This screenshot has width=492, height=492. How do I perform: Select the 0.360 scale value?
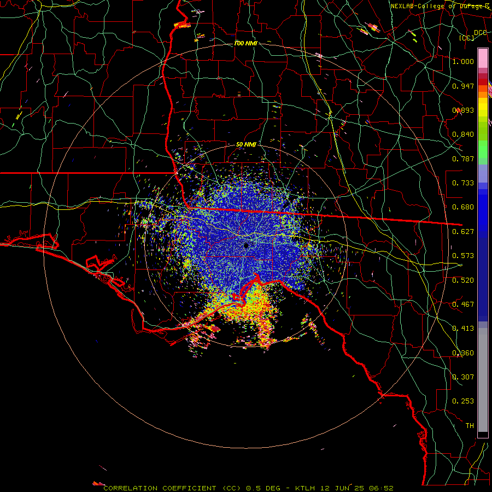point(463,353)
